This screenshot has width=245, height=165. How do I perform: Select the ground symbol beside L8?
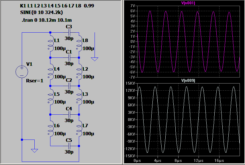tap(95, 59)
